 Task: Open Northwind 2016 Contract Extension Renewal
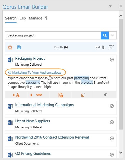52,137
